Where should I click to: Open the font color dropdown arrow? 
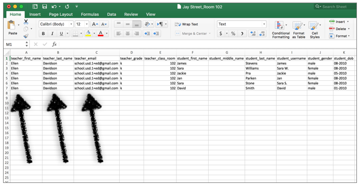(106, 34)
